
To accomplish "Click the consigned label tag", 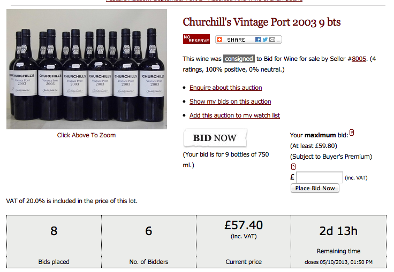I will [239, 59].
